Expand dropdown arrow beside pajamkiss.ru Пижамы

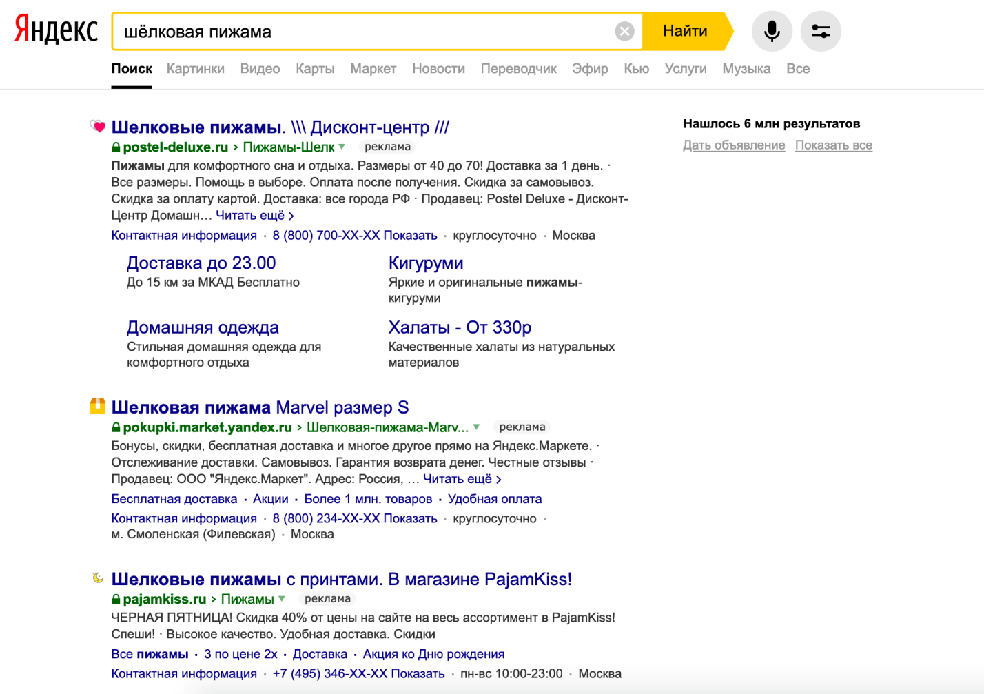282,599
